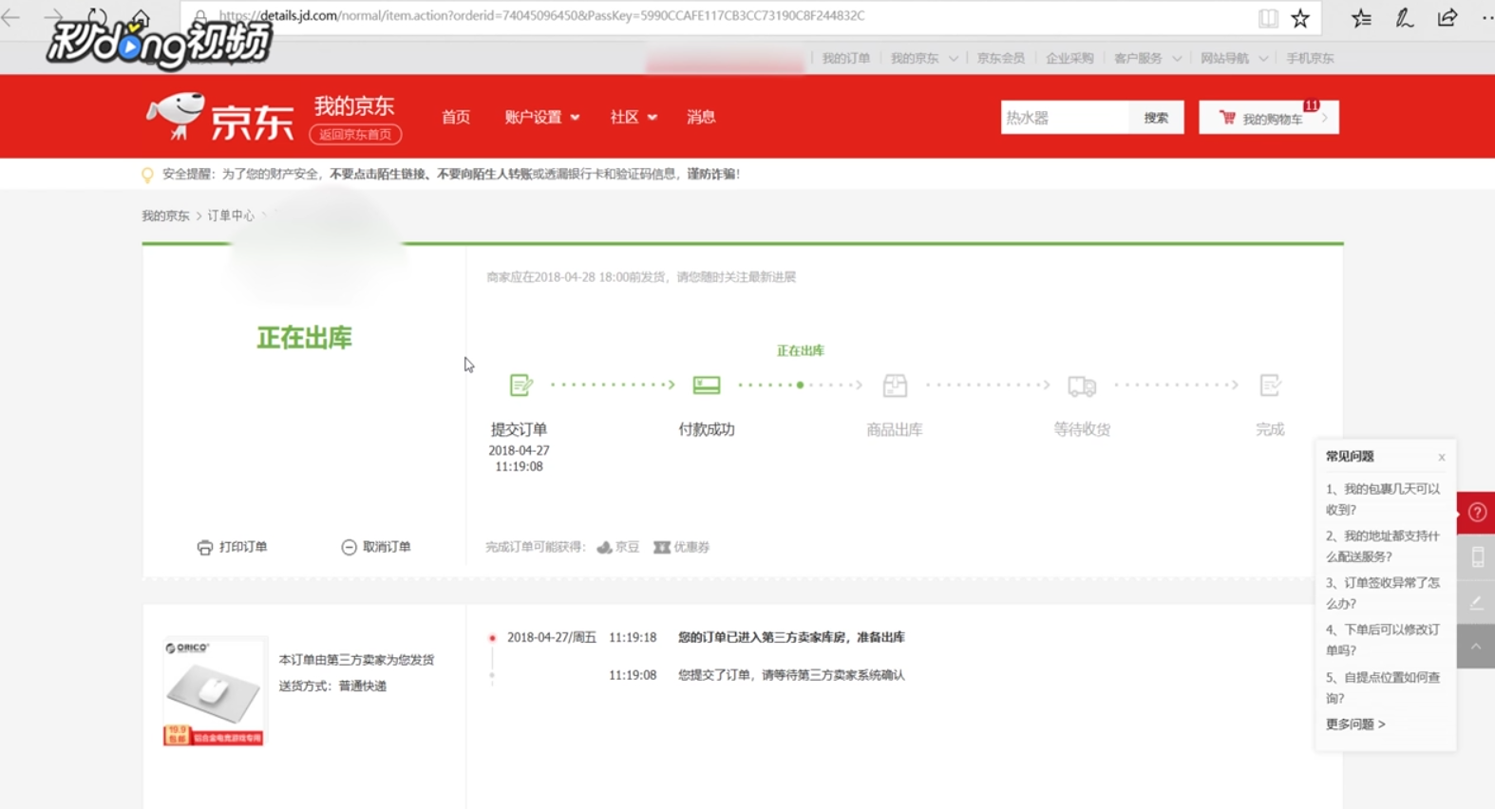Open 我的订单 in top bar
This screenshot has height=809, width=1495.
(845, 58)
